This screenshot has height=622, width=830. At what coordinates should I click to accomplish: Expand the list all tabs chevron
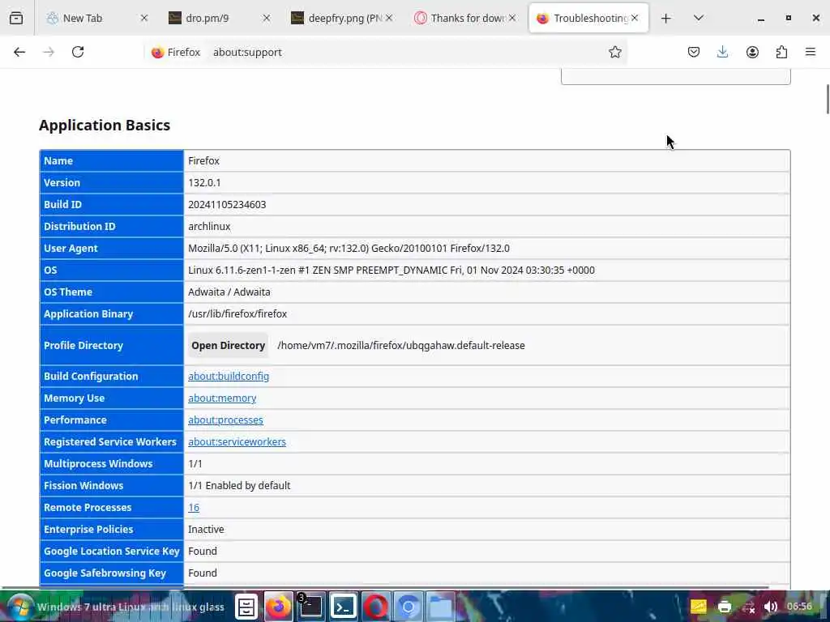[698, 18]
